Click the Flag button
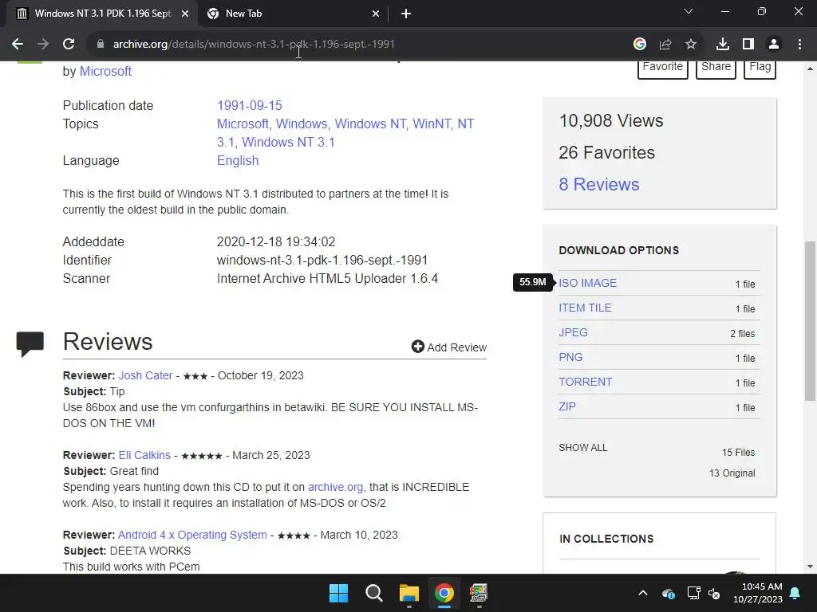817x612 pixels. (760, 67)
